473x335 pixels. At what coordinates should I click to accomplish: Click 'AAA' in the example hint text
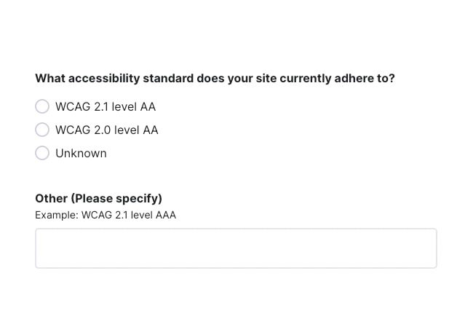(166, 215)
